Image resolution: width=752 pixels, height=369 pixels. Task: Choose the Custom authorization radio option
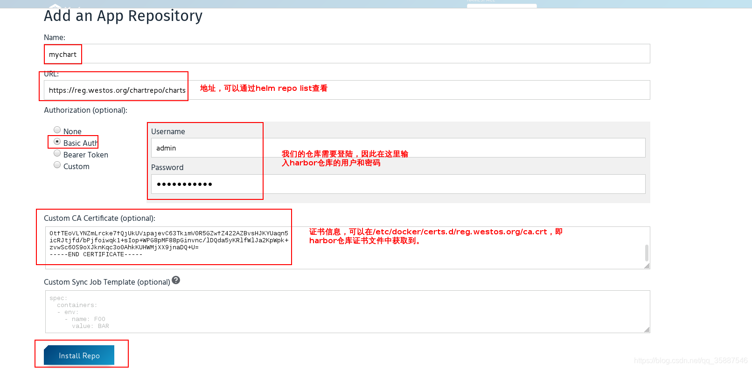tap(57, 165)
